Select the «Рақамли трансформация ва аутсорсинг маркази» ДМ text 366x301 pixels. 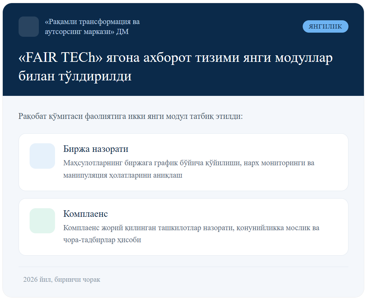[x=92, y=26]
